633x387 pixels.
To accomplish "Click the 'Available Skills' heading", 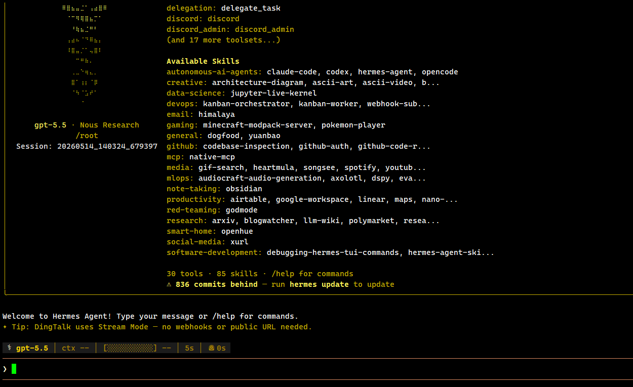I will click(x=203, y=61).
